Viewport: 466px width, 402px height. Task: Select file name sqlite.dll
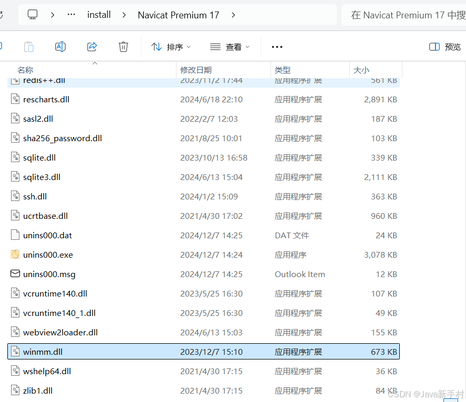tap(39, 157)
